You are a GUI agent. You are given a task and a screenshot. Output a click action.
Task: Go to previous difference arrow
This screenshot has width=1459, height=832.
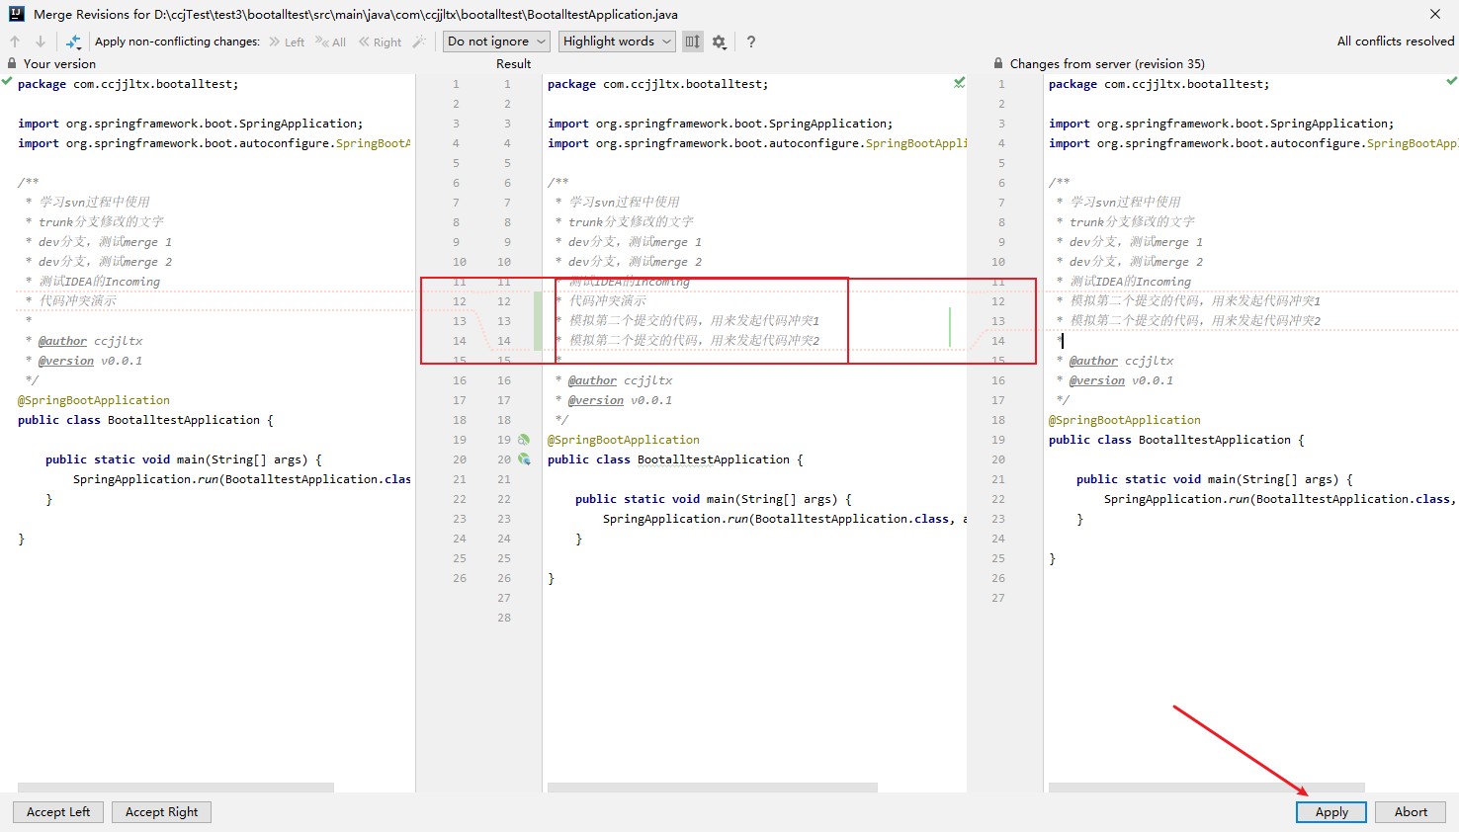(x=15, y=42)
